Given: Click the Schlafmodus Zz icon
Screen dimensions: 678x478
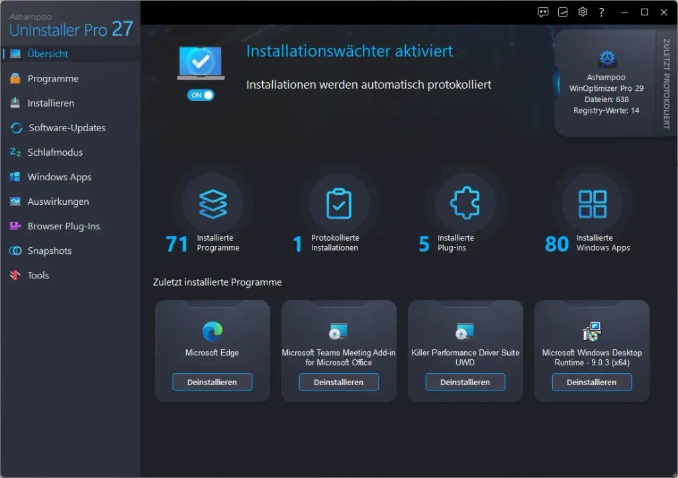Looking at the screenshot, I should 15,152.
